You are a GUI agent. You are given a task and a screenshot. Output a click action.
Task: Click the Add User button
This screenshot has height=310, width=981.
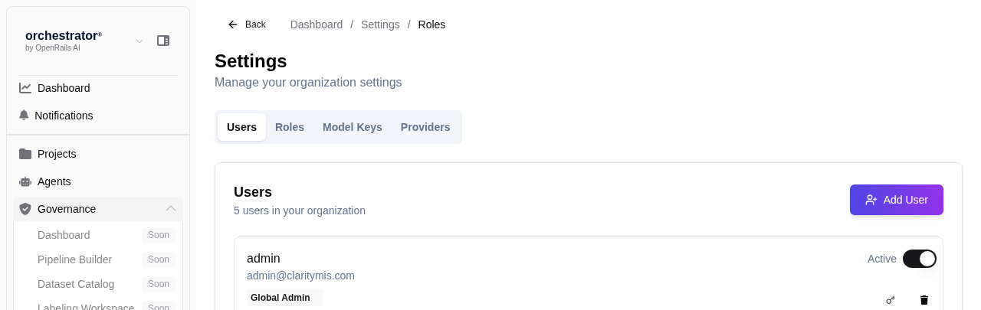click(896, 200)
